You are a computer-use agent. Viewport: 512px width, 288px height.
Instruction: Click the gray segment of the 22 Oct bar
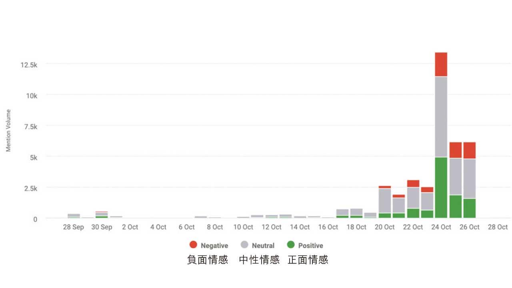point(413,198)
